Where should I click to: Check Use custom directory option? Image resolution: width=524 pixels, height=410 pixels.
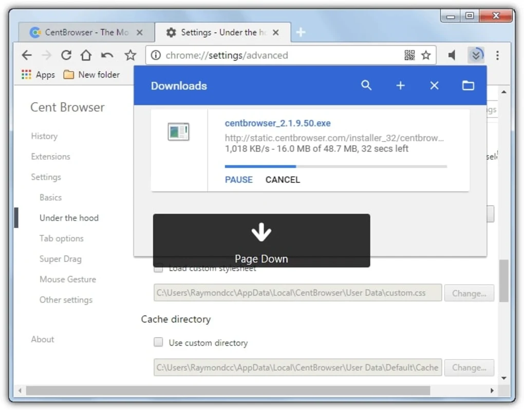[x=158, y=342]
